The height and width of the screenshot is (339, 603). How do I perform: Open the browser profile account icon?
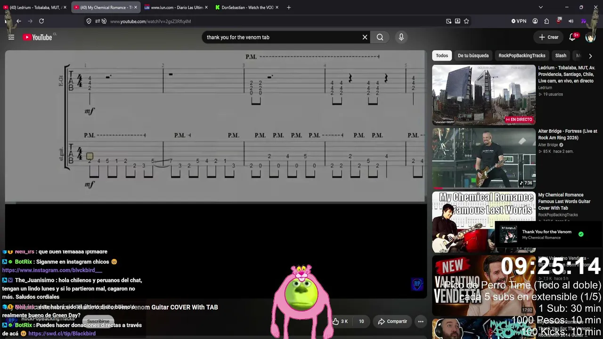click(x=535, y=21)
